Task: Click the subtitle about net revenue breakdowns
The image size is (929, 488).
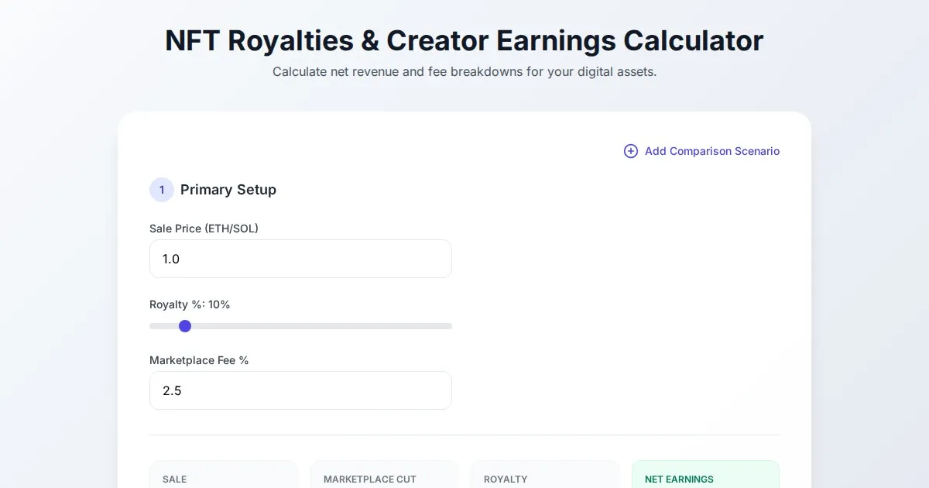Action: click(x=464, y=72)
